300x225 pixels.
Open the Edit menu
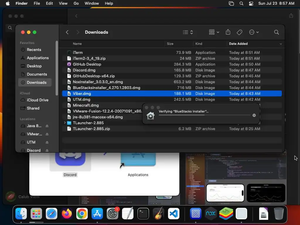coord(49,4)
